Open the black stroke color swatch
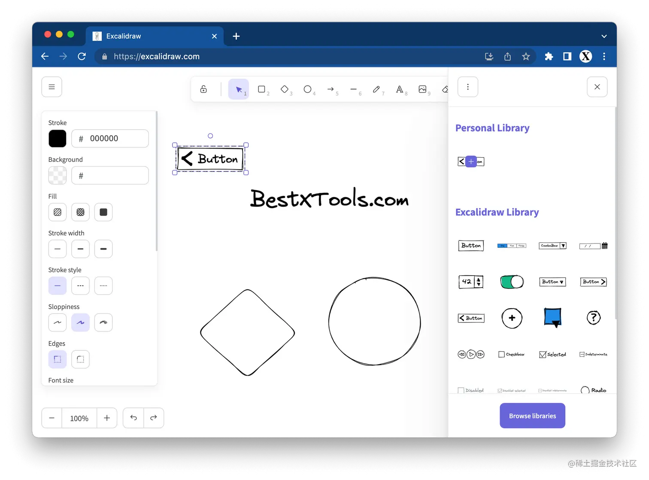 57,138
